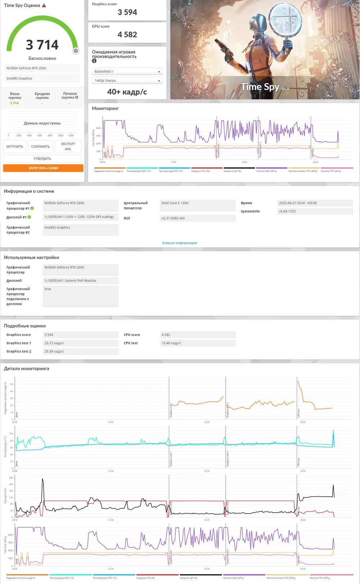Click the ЗАГРУЗИТЬ button
Image resolution: width=360 pixels, height=584 pixels.
click(x=14, y=146)
